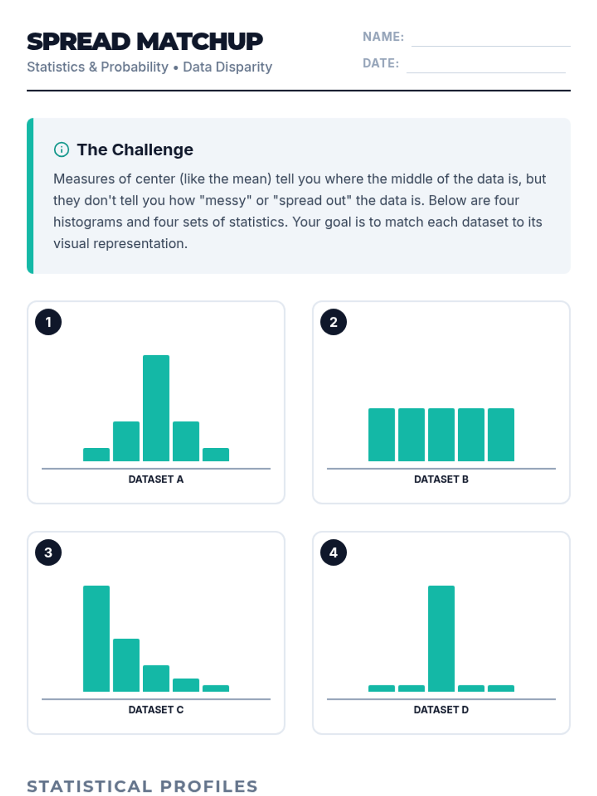This screenshot has height=796, width=597.
Task: Click the DATASET B label
Action: tap(441, 479)
